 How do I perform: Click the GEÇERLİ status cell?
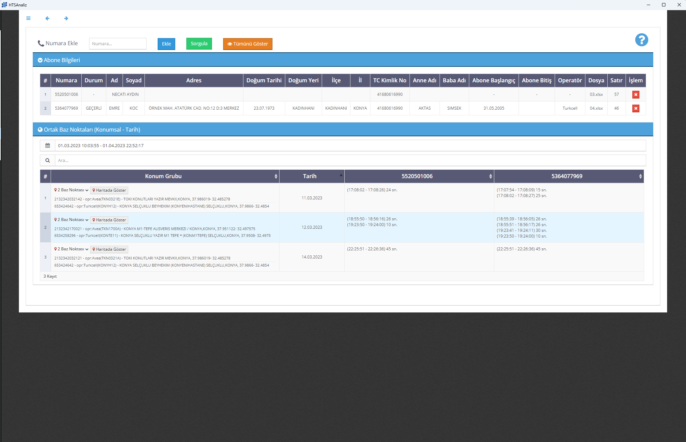tap(94, 108)
